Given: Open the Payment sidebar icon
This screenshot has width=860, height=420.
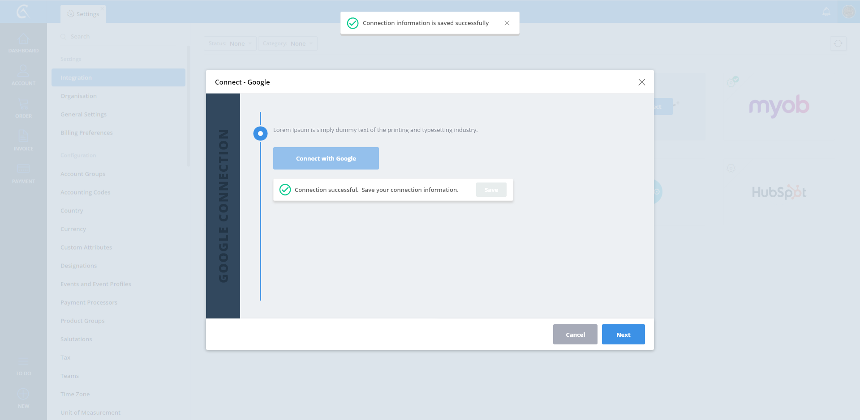Looking at the screenshot, I should tap(23, 173).
